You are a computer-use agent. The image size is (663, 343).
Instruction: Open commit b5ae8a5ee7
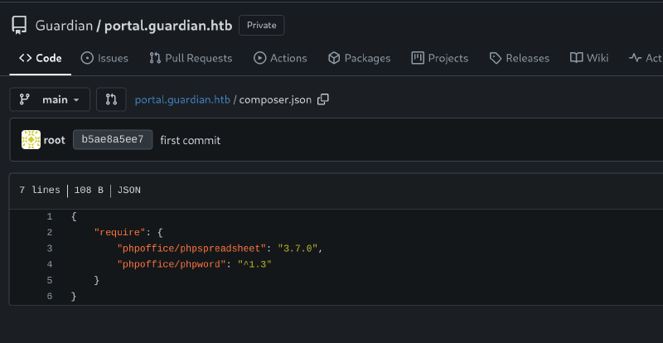click(113, 140)
